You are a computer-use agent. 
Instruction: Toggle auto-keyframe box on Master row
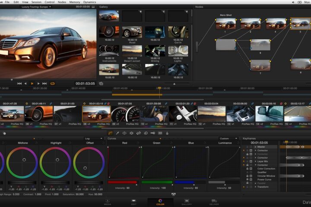tap(251, 147)
